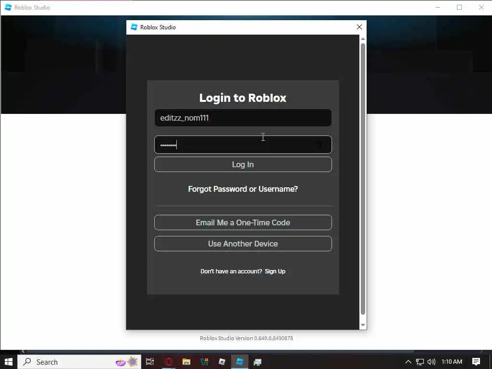492x369 pixels.
Task: Click the login dialog scroll-up arrow
Action: click(x=363, y=38)
